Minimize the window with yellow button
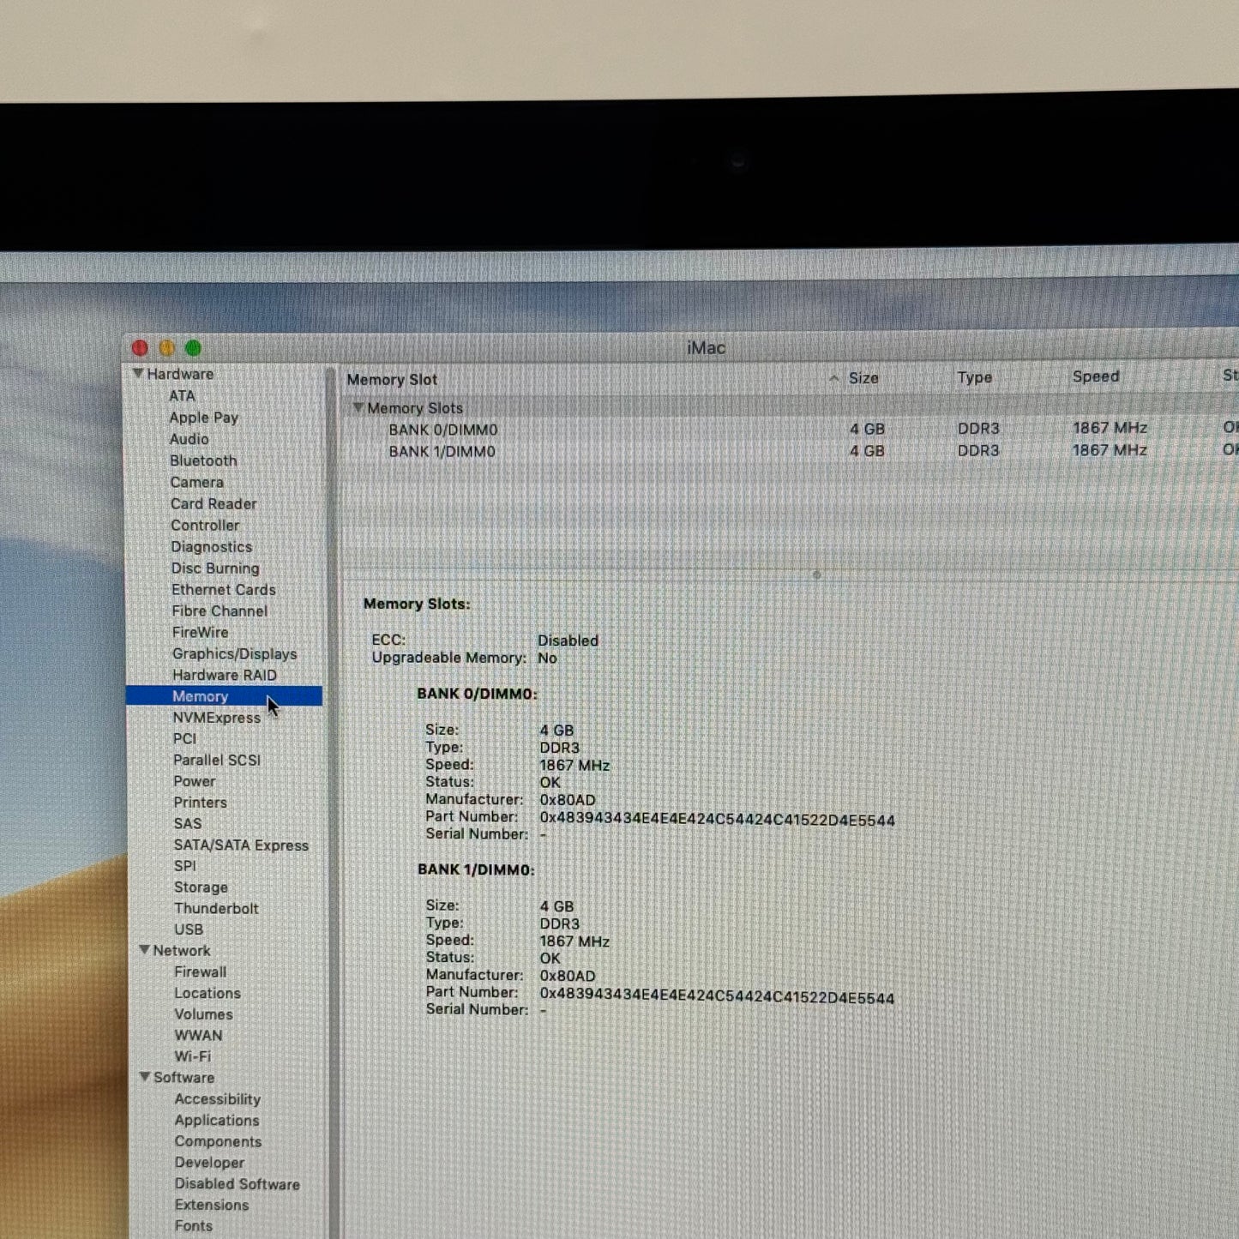The image size is (1239, 1239). coord(166,348)
